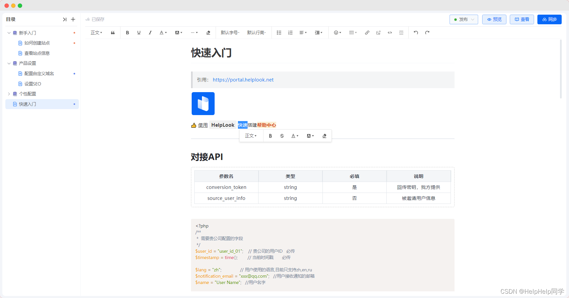Viewport: 569px width, 298px height.
Task: Open the insert table dropdown
Action: coord(353,33)
